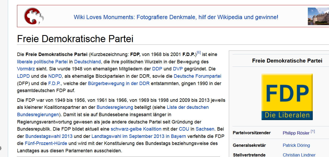Open the Bundestagswahl 2013 link
This screenshot has width=329, height=157.
point(49,136)
